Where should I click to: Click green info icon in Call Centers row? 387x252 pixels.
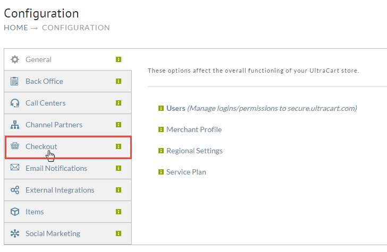point(119,103)
